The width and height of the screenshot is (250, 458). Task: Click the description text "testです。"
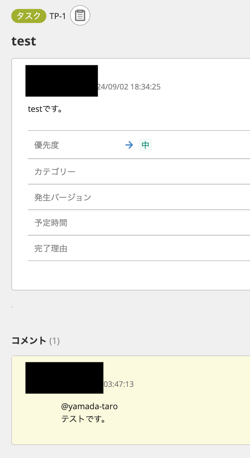click(45, 109)
